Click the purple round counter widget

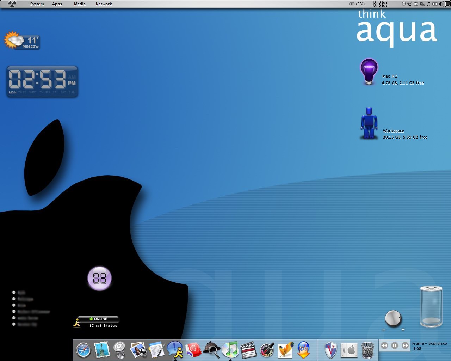[99, 279]
